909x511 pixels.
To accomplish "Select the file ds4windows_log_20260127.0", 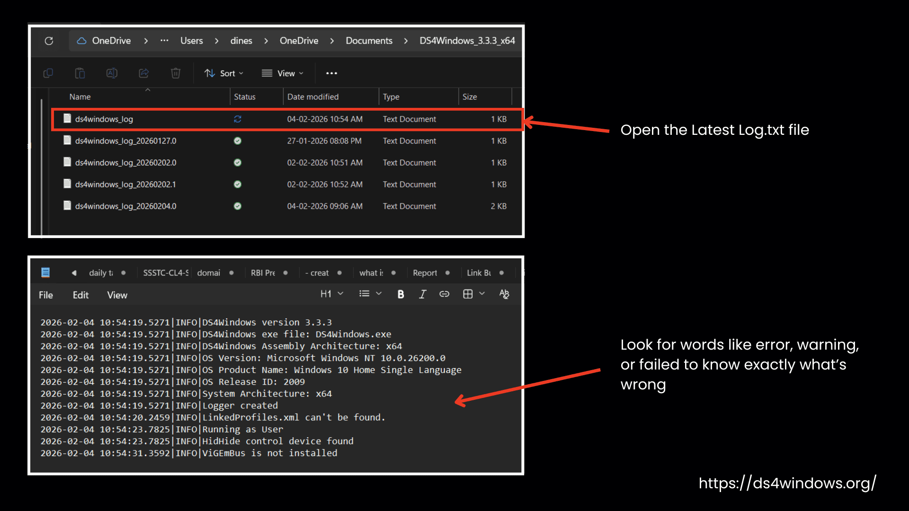I will click(x=125, y=141).
